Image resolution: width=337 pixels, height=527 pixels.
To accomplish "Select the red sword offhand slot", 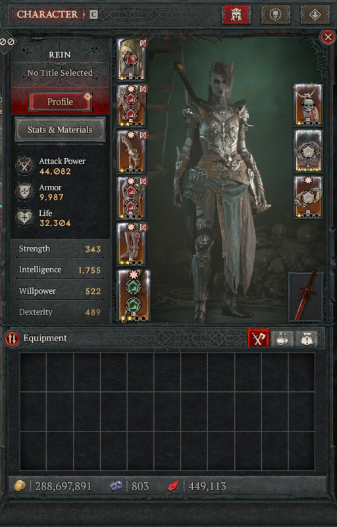I will click(x=305, y=297).
